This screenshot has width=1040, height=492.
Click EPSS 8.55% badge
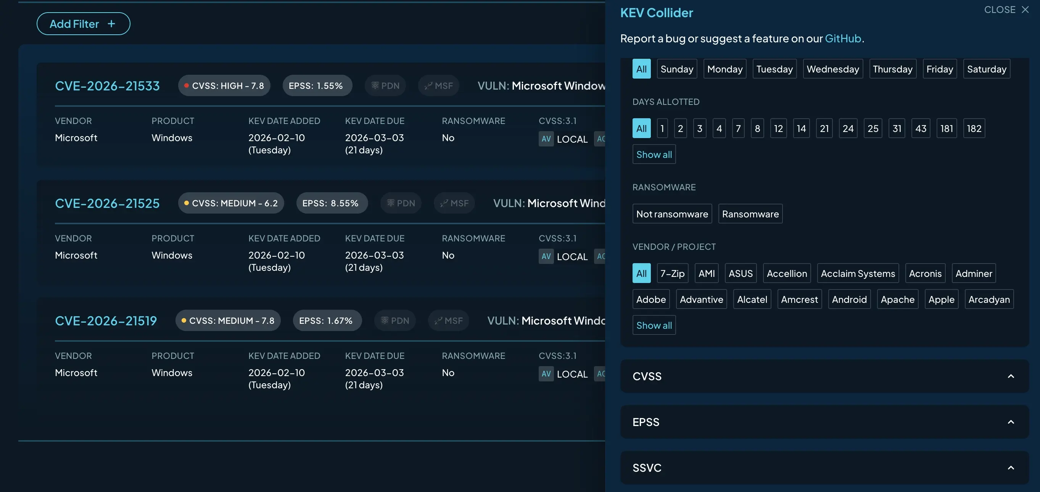click(332, 203)
